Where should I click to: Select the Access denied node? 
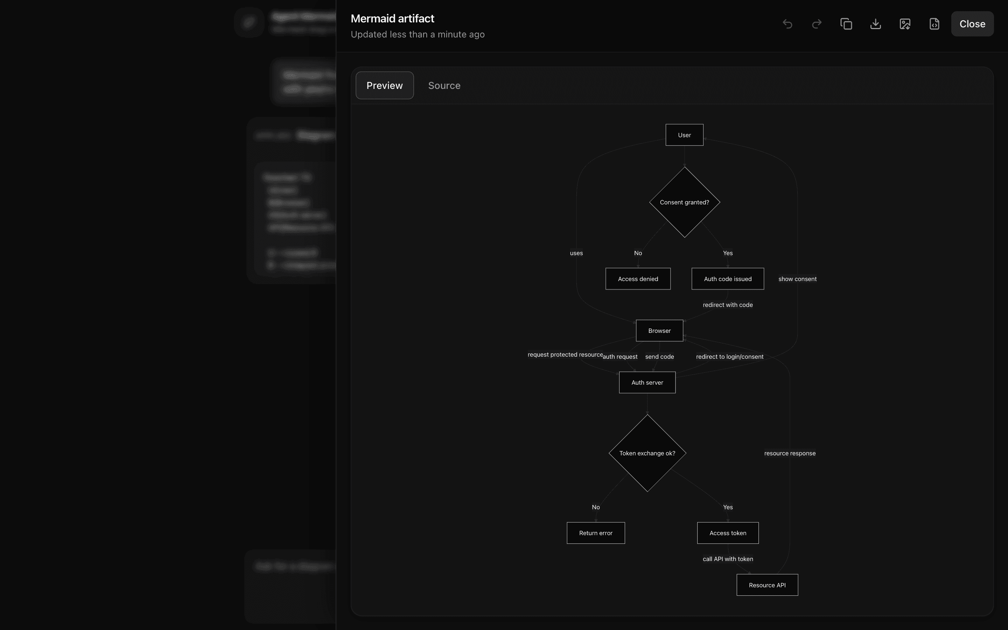pos(638,279)
